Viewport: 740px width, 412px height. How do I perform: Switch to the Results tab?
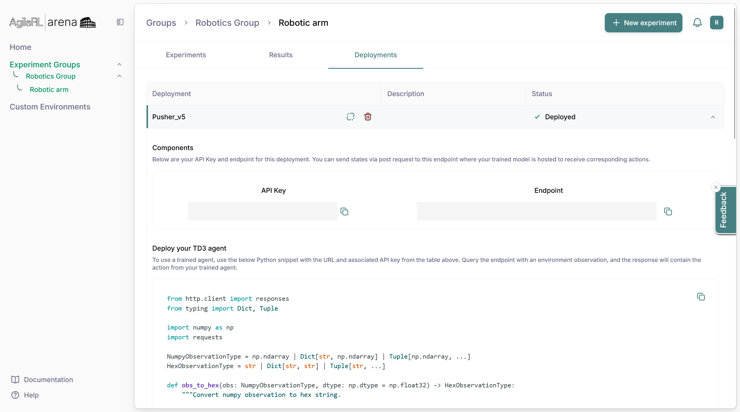click(x=281, y=55)
